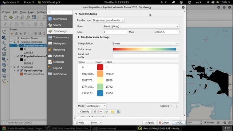
Task: Open the Applications menu in top bar
Action: coord(11,2)
